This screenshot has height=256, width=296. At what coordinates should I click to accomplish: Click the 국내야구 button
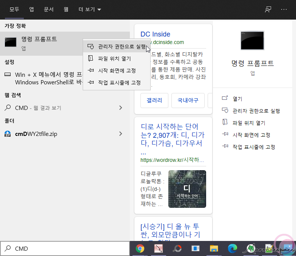pos(188,100)
